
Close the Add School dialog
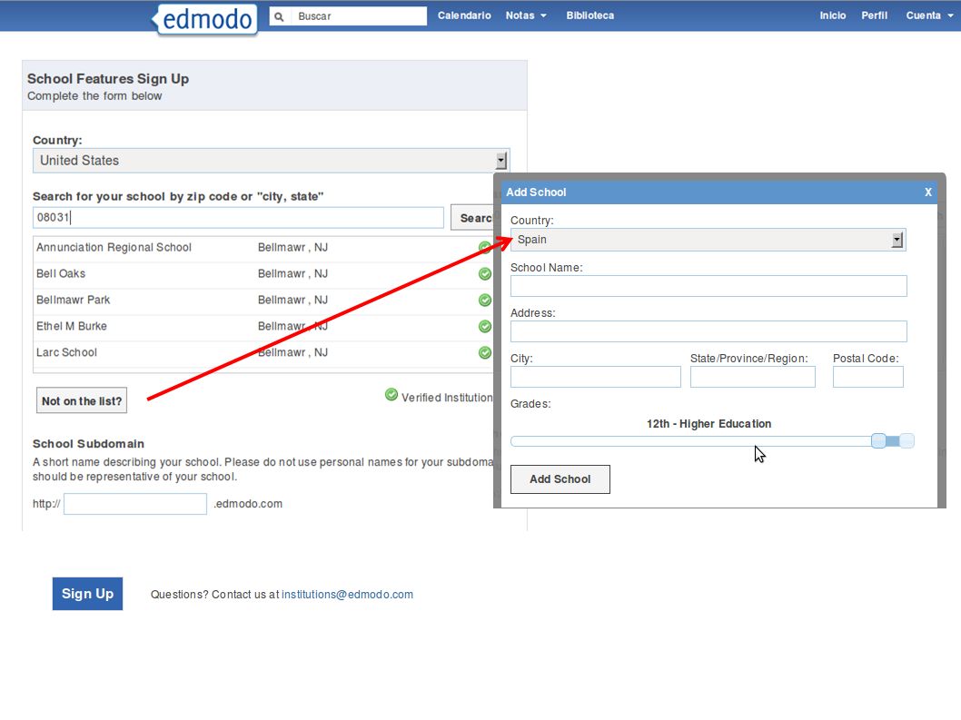coord(928,192)
